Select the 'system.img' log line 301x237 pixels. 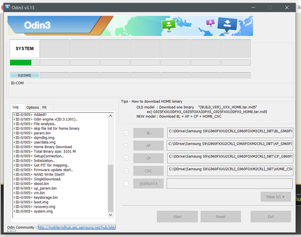pyautogui.click(x=33, y=211)
